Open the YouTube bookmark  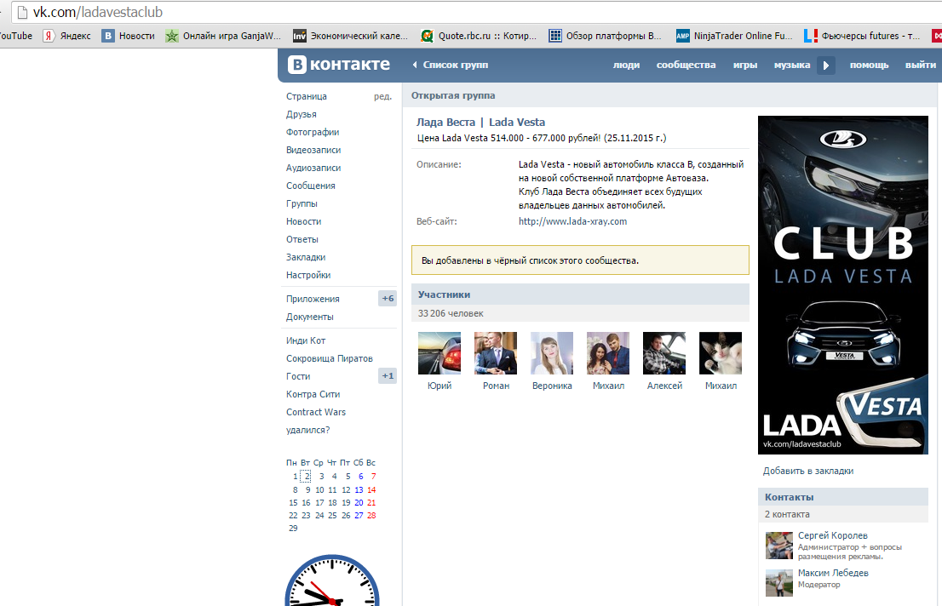(16, 36)
